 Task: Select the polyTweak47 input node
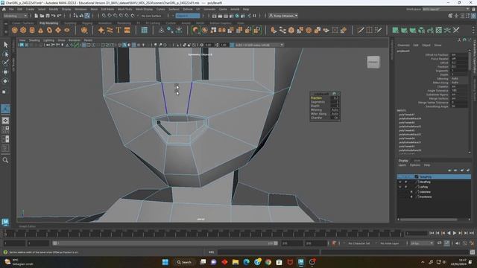407,115
